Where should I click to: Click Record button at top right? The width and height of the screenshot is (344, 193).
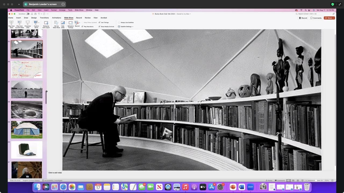303,18
